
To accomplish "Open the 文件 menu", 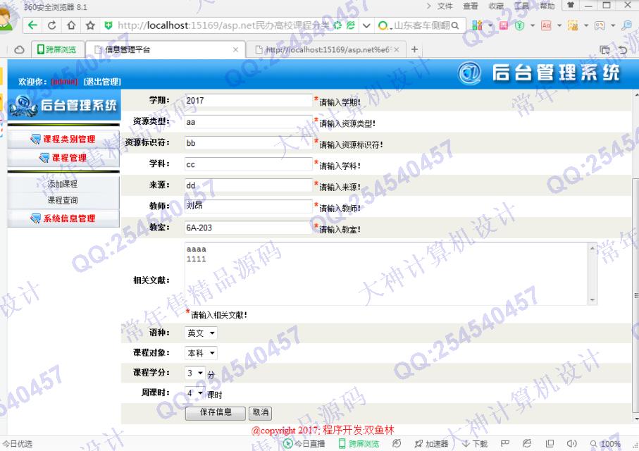I will pyautogui.click(x=445, y=6).
